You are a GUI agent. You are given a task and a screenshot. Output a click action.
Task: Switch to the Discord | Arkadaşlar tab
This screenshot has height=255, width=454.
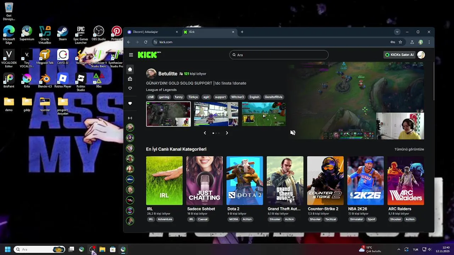tap(153, 32)
